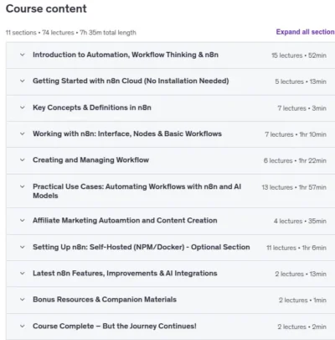Expand the Setting Up n8n Self-Hosted chevron

click(x=23, y=248)
